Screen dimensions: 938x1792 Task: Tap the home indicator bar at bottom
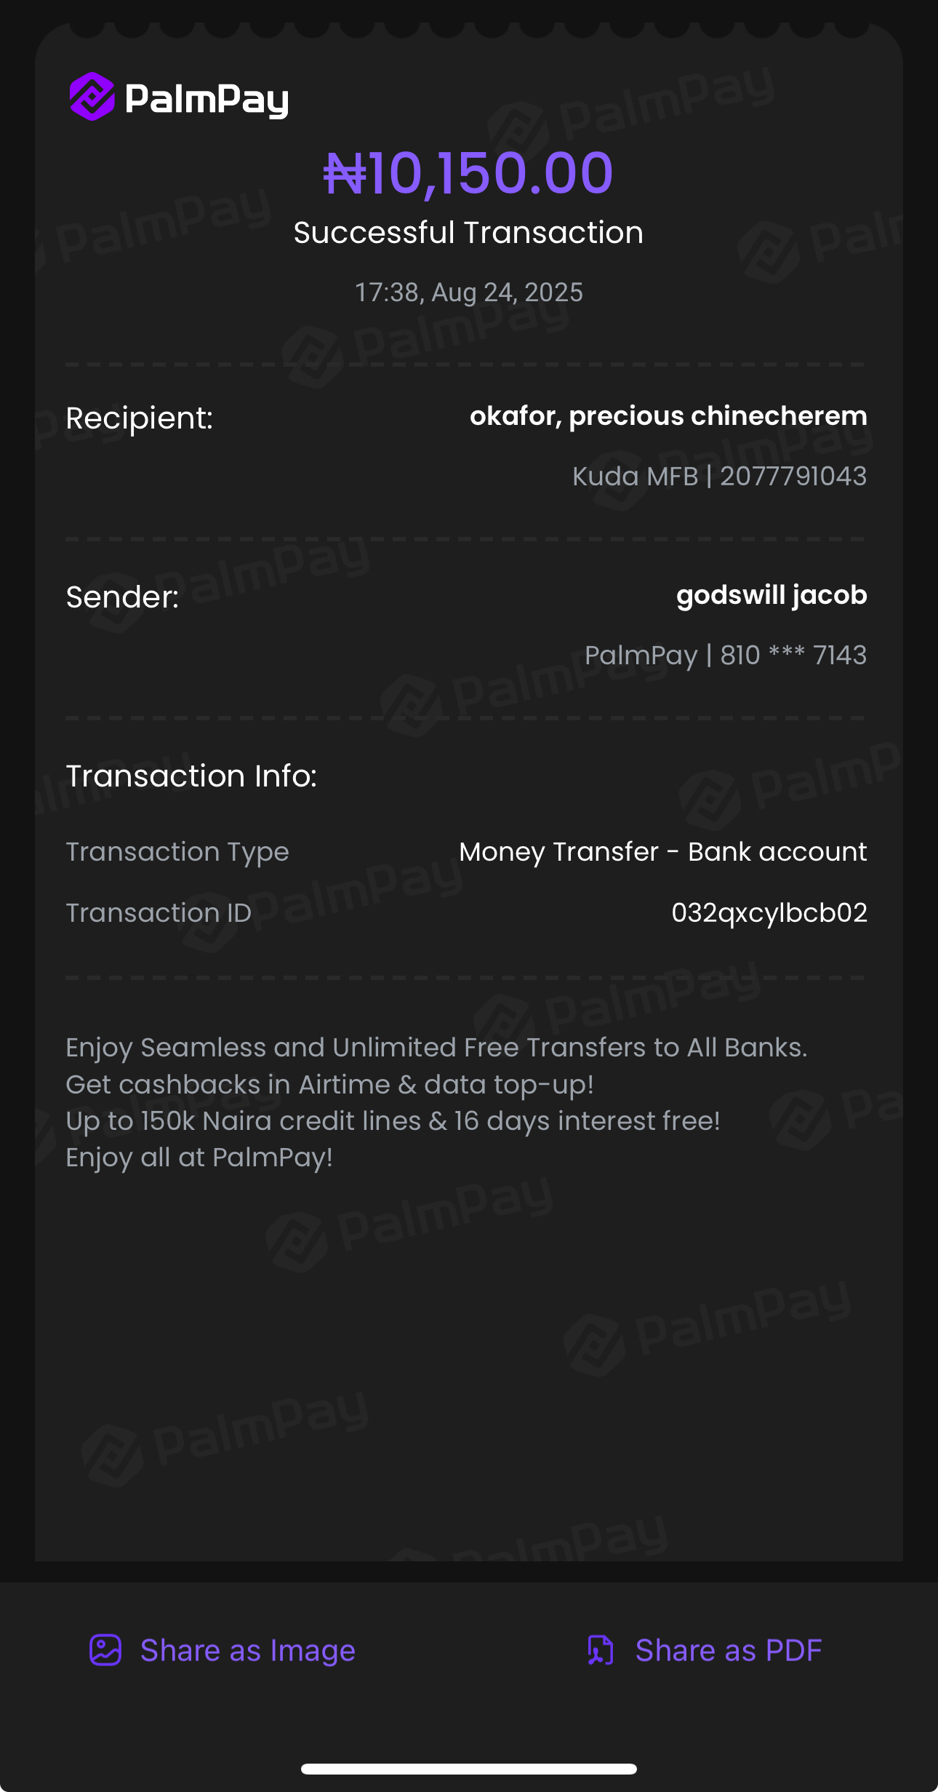click(x=469, y=1769)
